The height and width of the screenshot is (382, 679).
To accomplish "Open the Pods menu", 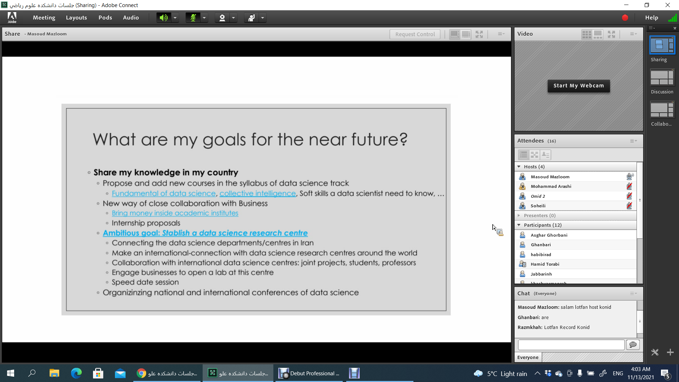I will pos(105,18).
